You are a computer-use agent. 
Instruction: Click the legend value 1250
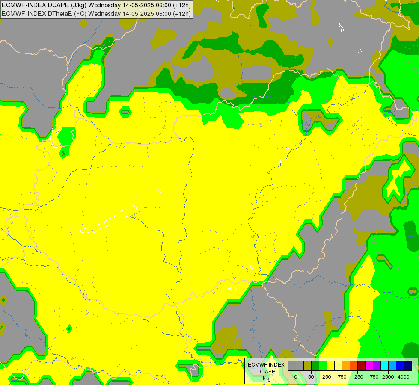[357, 377]
